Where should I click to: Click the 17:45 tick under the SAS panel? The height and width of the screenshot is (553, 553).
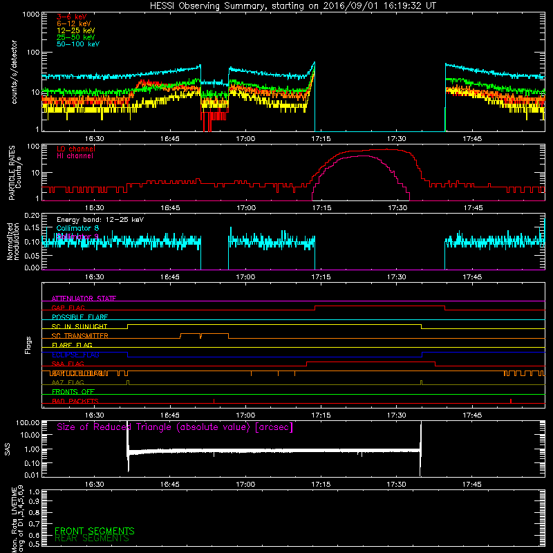472,485
